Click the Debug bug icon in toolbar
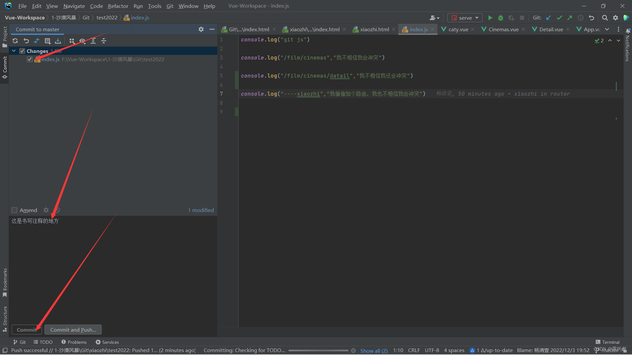Image resolution: width=632 pixels, height=355 pixels. (x=501, y=18)
